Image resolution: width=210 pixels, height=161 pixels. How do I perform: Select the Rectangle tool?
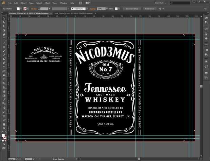coord(4,47)
